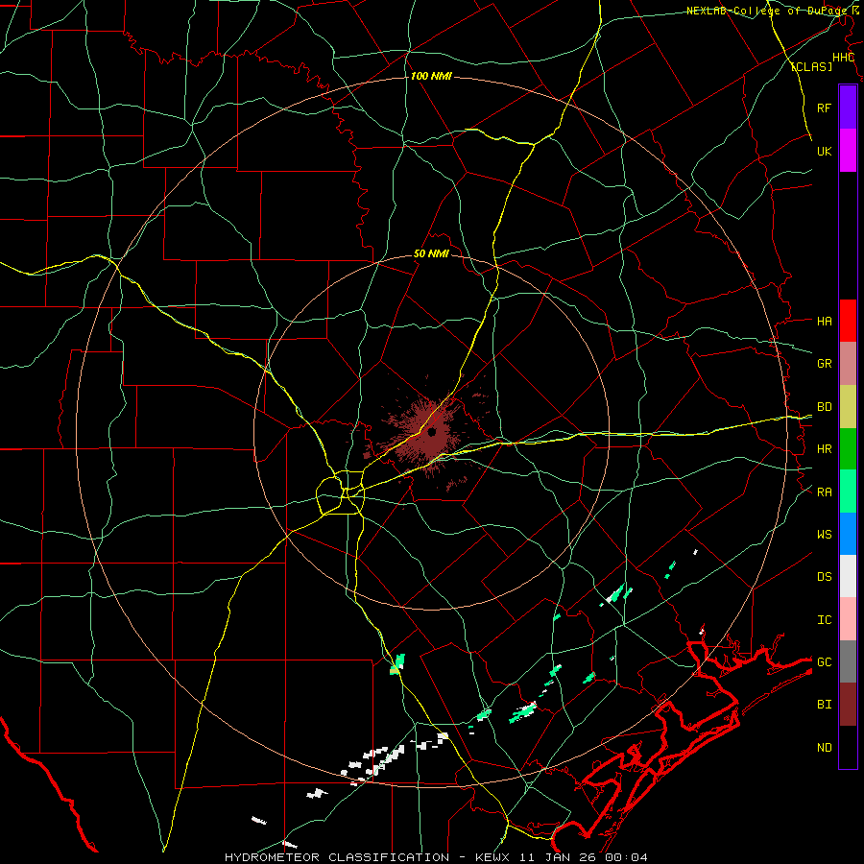The image size is (864, 864).
Task: Click the UK magenta legend swatch
Action: pyautogui.click(x=848, y=151)
